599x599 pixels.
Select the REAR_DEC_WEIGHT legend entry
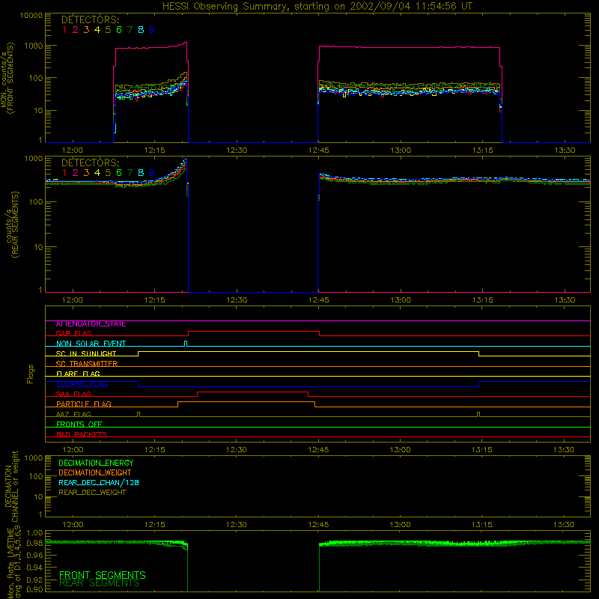pyautogui.click(x=92, y=493)
